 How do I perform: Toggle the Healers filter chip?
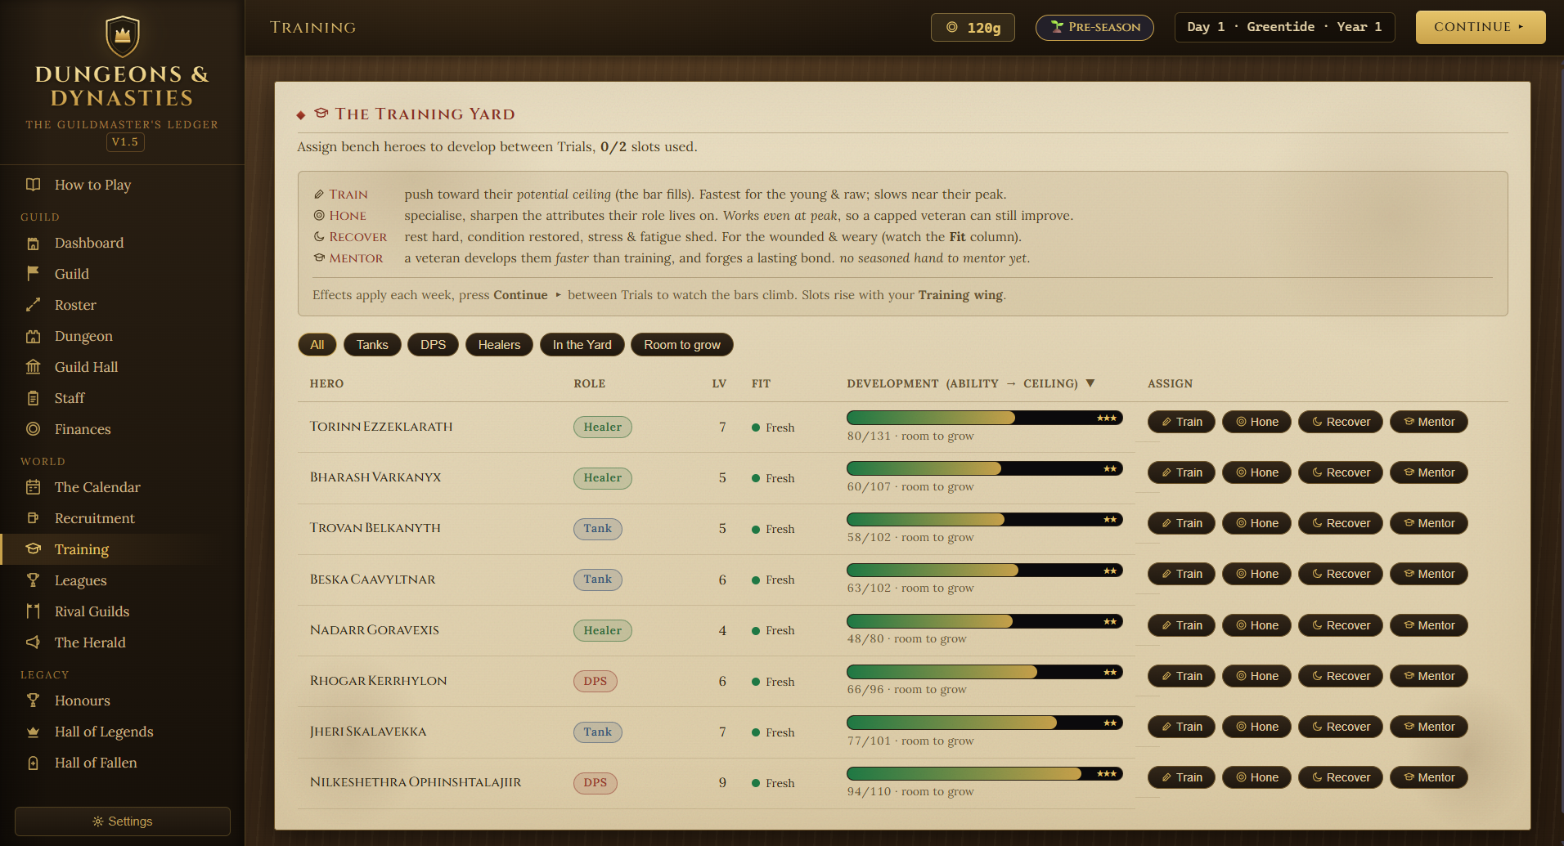499,345
